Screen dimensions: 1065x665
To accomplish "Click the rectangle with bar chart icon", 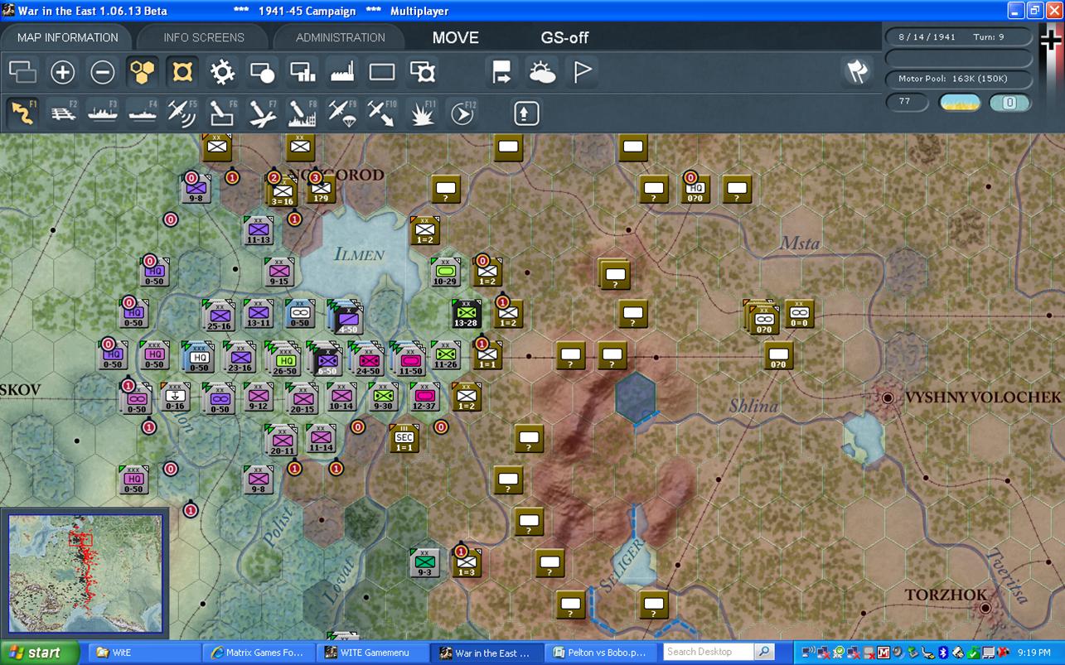I will [x=303, y=72].
